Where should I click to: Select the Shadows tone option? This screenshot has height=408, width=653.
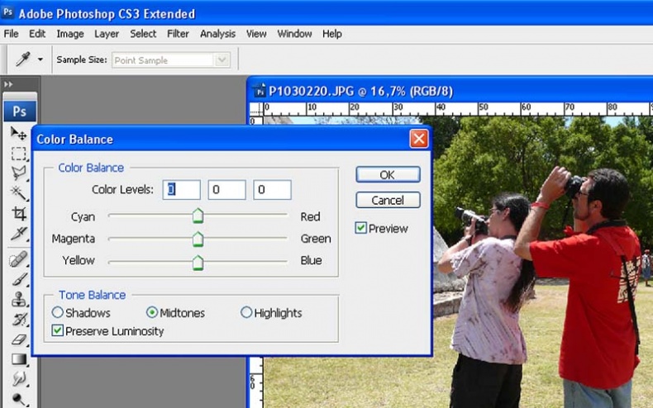click(x=58, y=313)
